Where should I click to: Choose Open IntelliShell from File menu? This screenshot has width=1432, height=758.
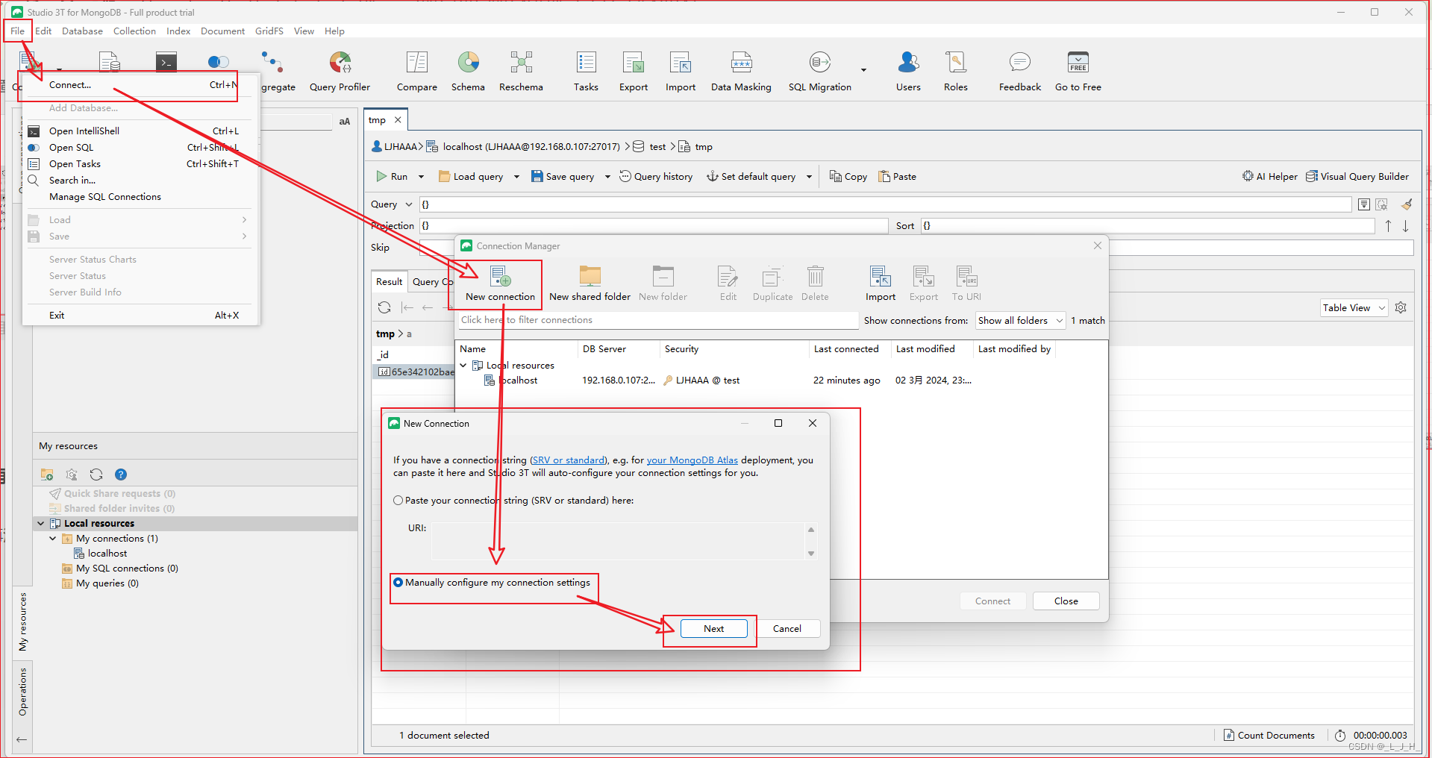[x=84, y=131]
